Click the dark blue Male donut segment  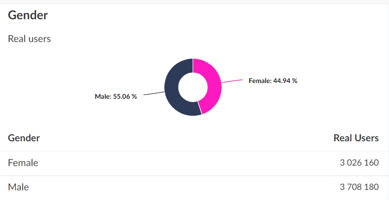click(171, 89)
